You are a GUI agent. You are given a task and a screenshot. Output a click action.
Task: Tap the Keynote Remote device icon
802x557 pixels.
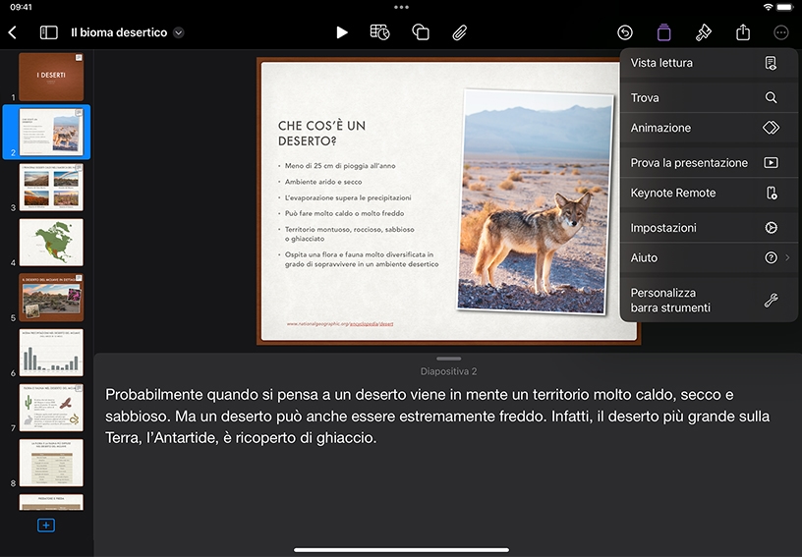772,193
